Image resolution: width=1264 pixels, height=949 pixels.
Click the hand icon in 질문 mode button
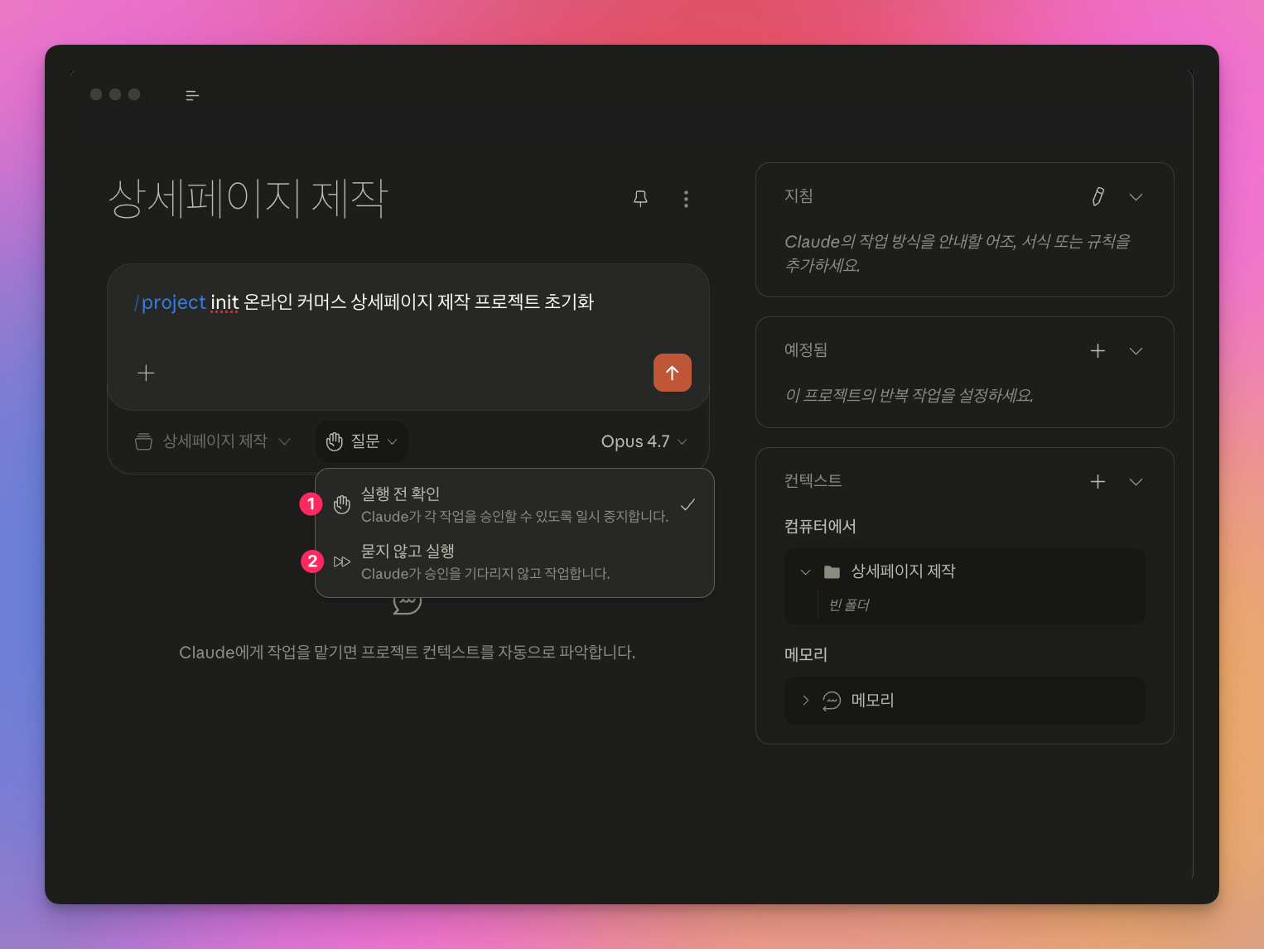click(x=335, y=441)
